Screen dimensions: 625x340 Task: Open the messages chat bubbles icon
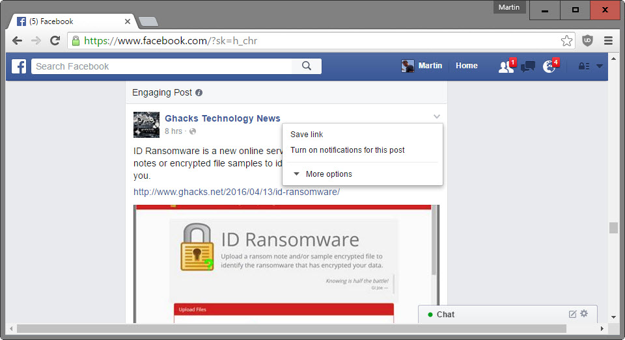tap(528, 66)
